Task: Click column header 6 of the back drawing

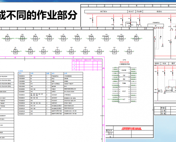Action: click(x=169, y=6)
